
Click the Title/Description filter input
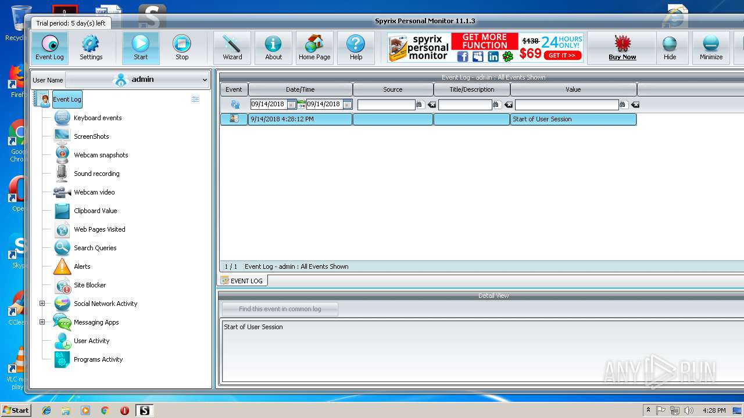pos(465,105)
